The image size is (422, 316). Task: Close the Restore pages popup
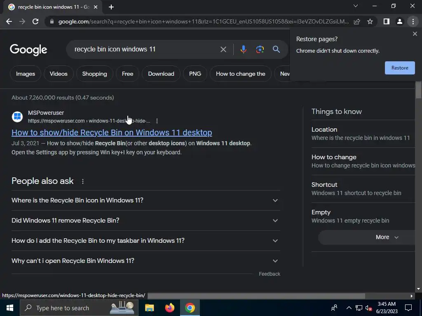click(x=415, y=34)
